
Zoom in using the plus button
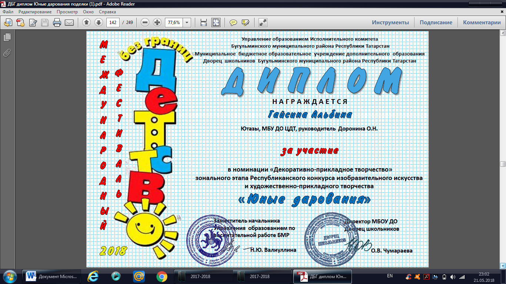157,23
